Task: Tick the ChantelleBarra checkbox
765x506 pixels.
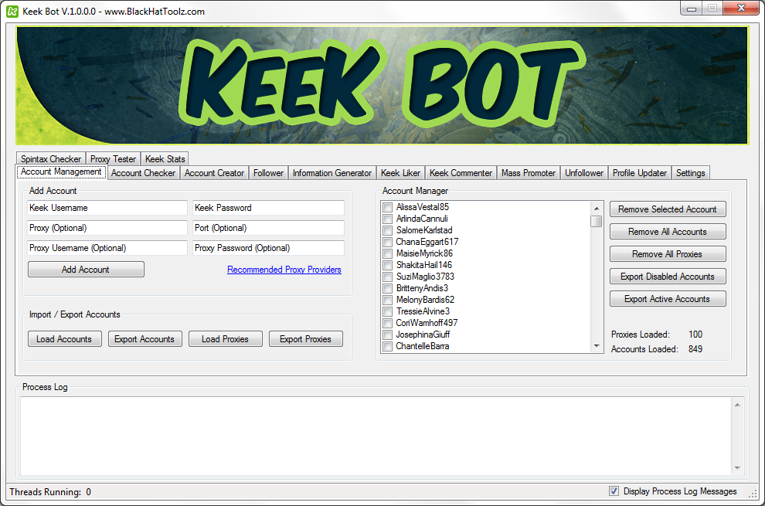Action: coord(387,346)
